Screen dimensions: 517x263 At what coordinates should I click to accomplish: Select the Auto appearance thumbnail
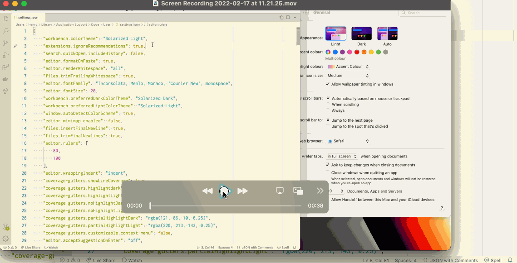tap(388, 33)
